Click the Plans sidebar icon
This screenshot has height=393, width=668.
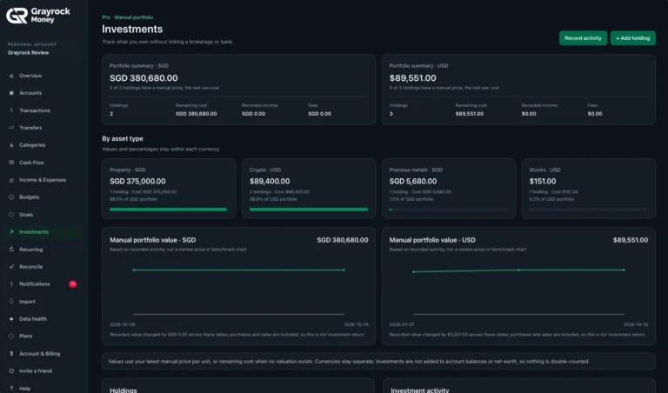pos(11,336)
